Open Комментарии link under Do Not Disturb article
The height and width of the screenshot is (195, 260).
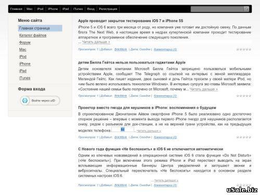click(165, 185)
